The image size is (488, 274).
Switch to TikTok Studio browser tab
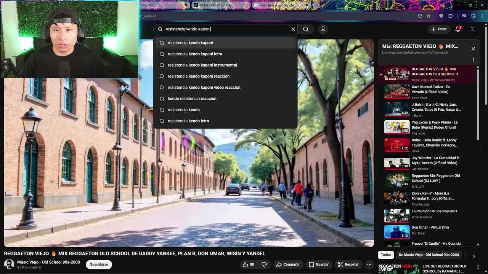pos(164,5)
